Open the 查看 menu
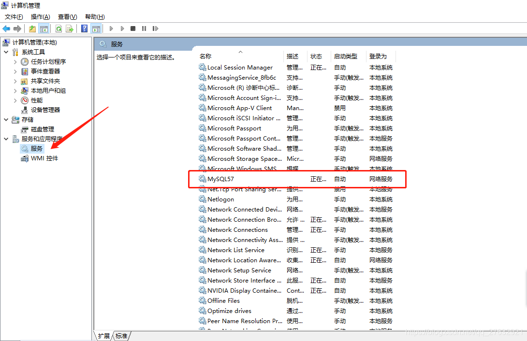Viewport: 527px width, 341px height. (x=67, y=16)
